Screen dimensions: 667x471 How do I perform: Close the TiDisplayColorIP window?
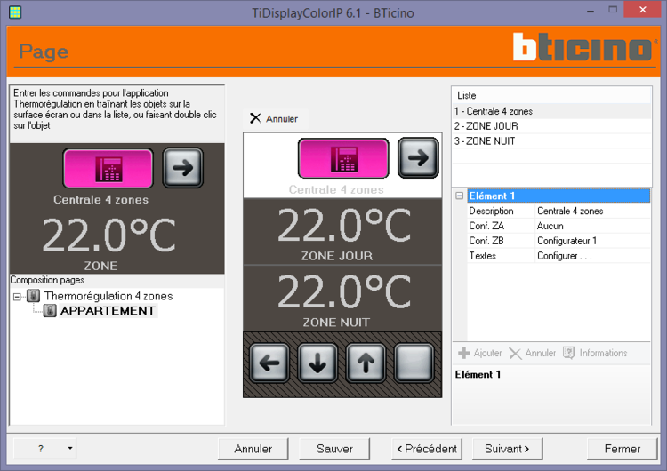pyautogui.click(x=643, y=10)
